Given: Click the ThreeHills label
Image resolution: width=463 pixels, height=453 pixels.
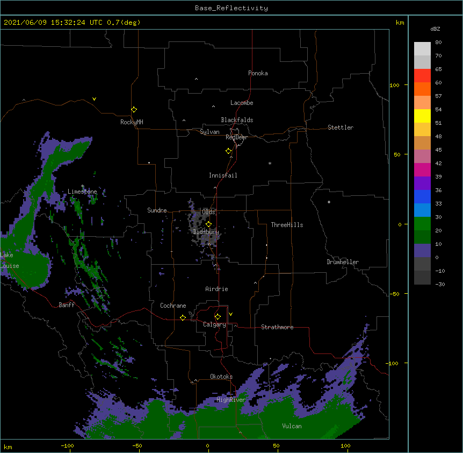Looking at the screenshot, I should pyautogui.click(x=287, y=225).
